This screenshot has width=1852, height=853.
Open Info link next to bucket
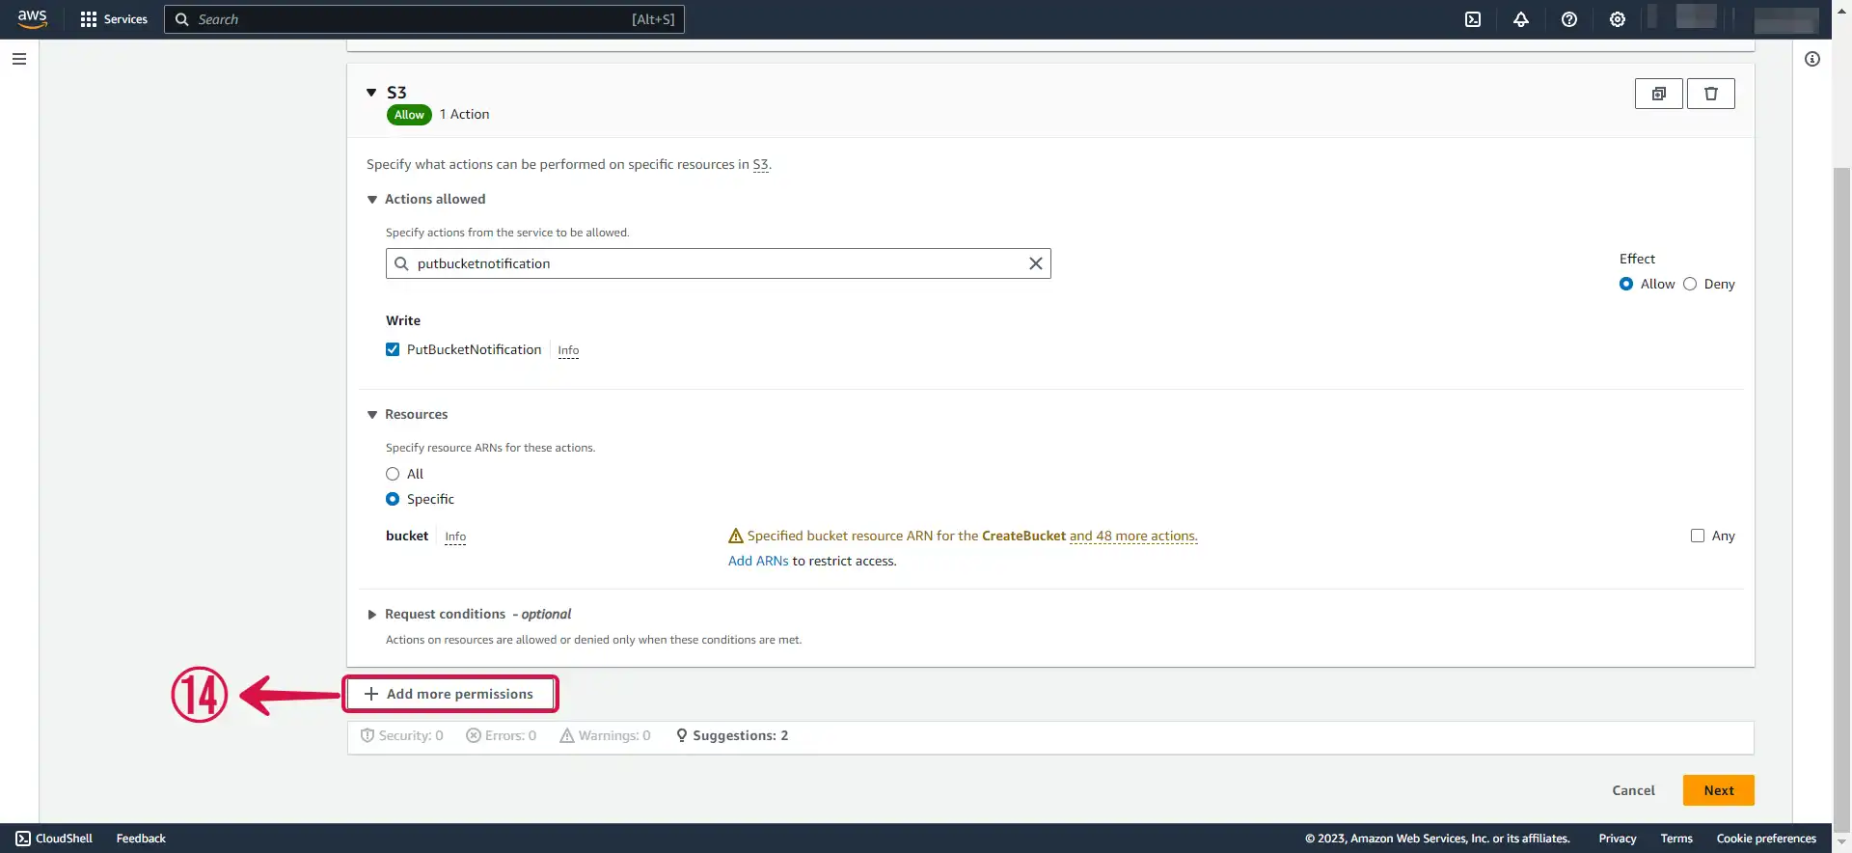coord(455,537)
